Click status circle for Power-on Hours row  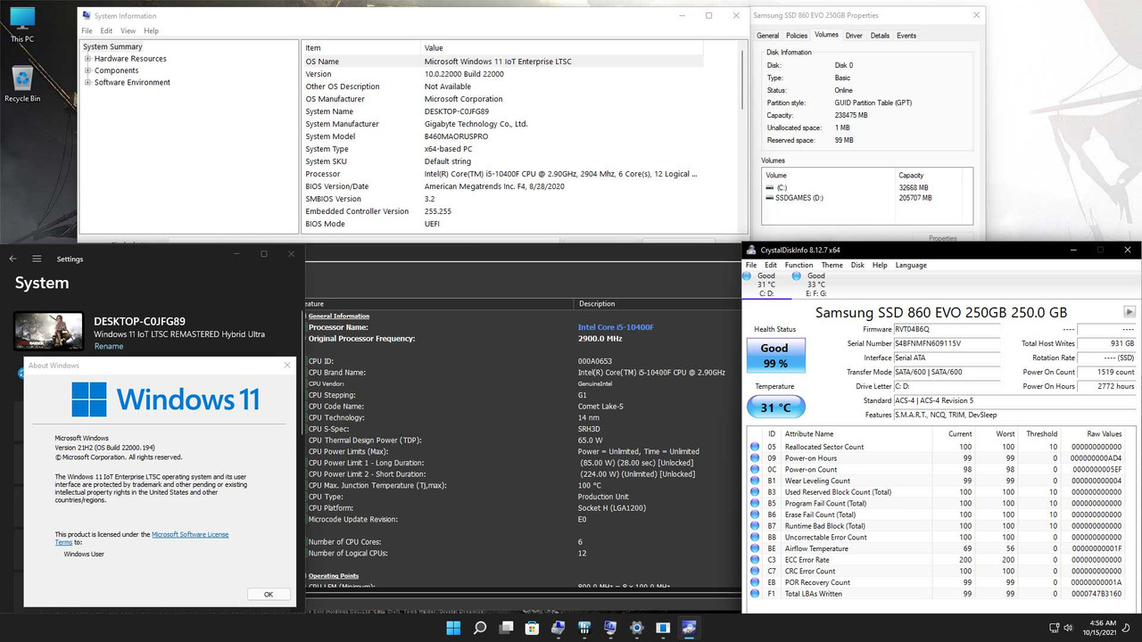755,458
